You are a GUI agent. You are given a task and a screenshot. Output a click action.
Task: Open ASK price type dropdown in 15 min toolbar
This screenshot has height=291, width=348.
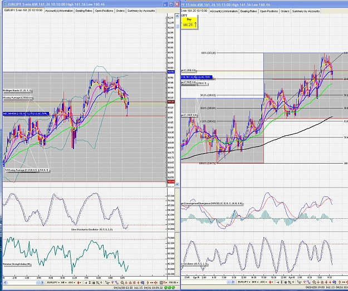(x=264, y=282)
